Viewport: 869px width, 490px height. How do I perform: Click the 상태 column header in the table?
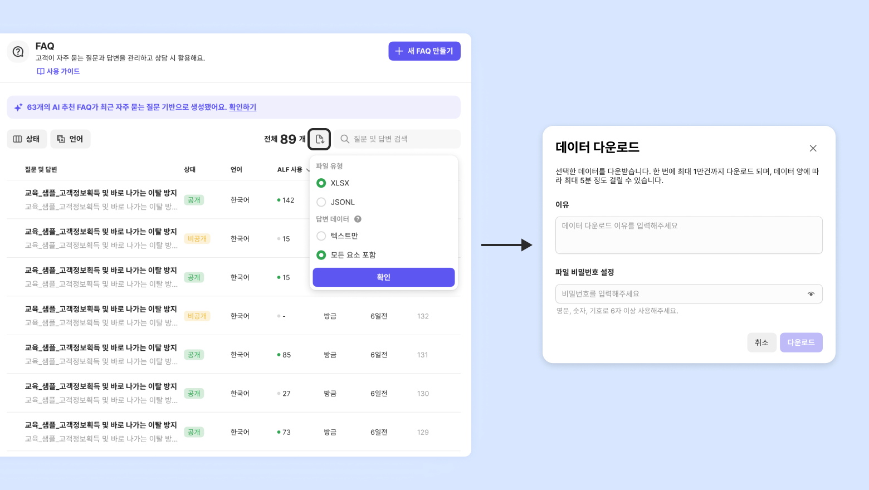(x=190, y=169)
